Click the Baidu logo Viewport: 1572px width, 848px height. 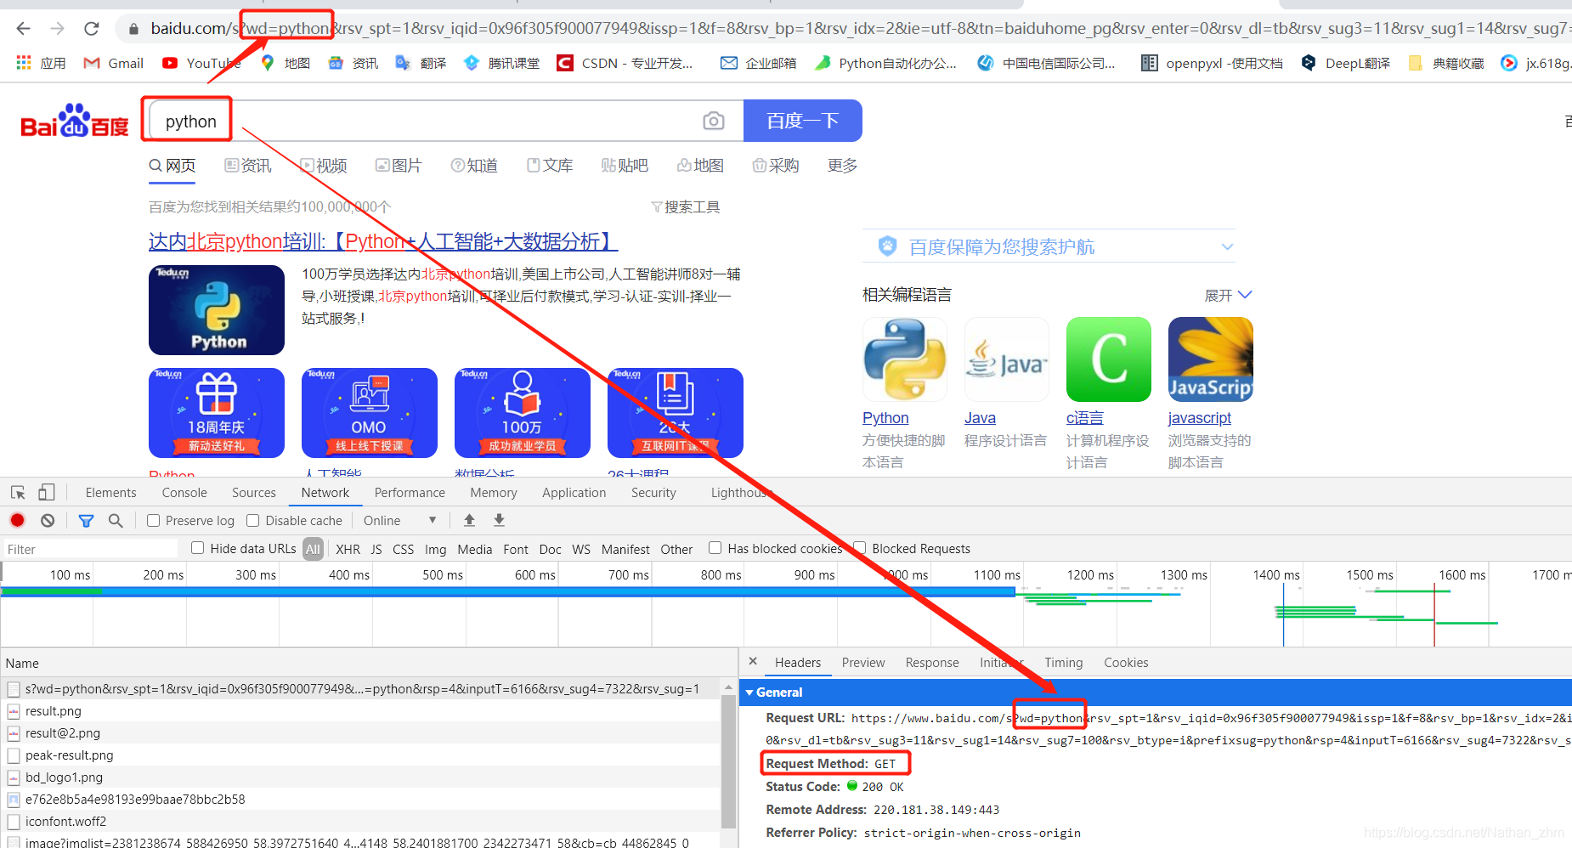coord(74,122)
